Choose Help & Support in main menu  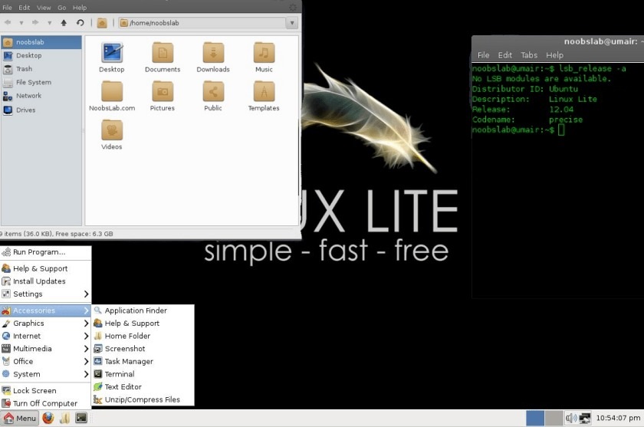pos(45,268)
